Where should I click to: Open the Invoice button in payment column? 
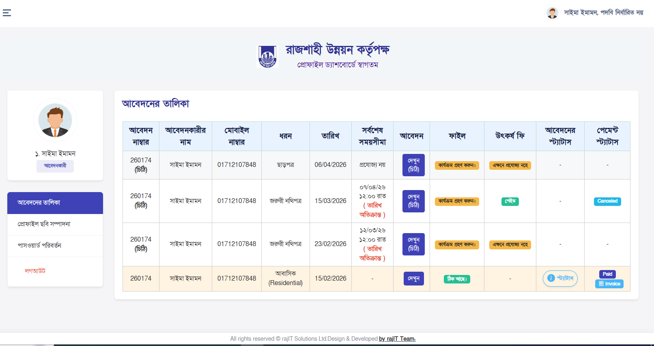pyautogui.click(x=609, y=284)
